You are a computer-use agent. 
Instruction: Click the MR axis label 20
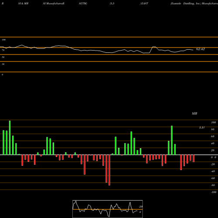pyautogui.click(x=213, y=150)
